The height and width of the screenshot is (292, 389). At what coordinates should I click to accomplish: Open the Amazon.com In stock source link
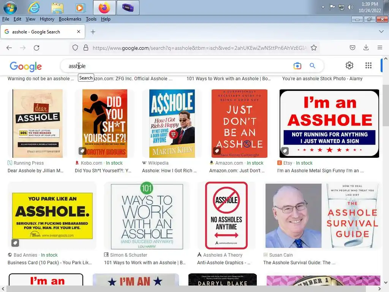click(x=236, y=163)
